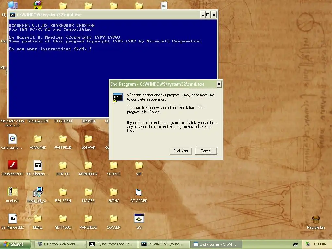Click the SIMULATION desktop label
This screenshot has width=332, height=249.
[38, 121]
